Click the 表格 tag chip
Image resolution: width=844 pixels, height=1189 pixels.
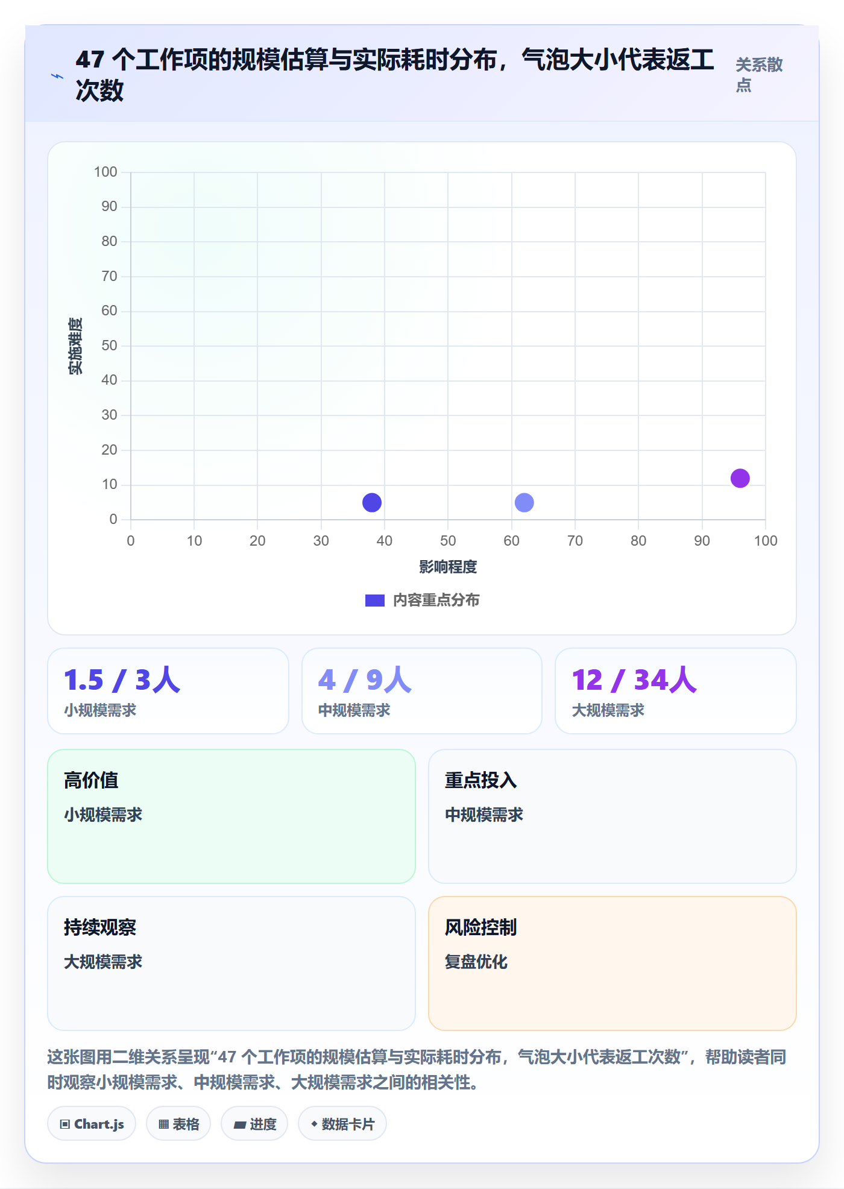(x=178, y=1124)
